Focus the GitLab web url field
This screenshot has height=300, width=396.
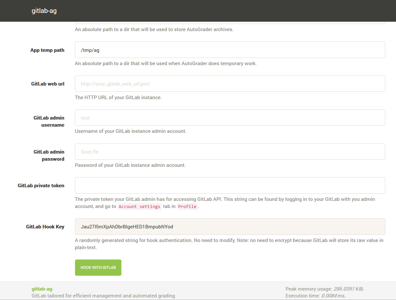tap(230, 84)
